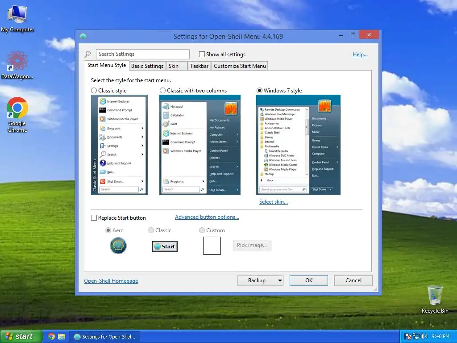Choose the Custom start button option
The width and height of the screenshot is (457, 343).
click(202, 230)
